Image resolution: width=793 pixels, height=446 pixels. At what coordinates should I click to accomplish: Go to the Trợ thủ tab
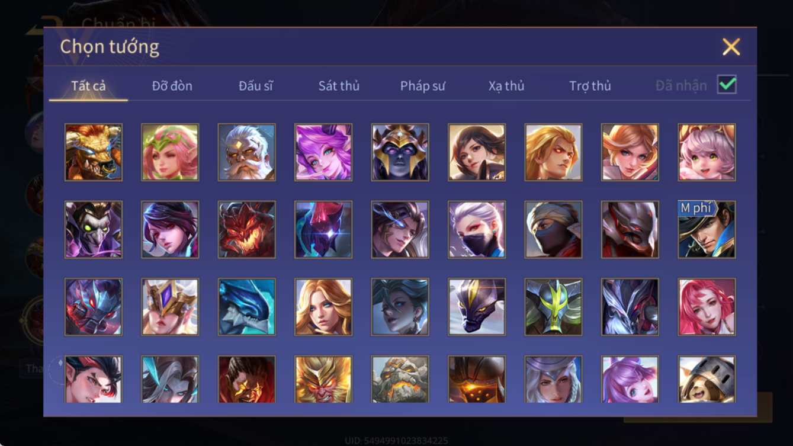[590, 86]
